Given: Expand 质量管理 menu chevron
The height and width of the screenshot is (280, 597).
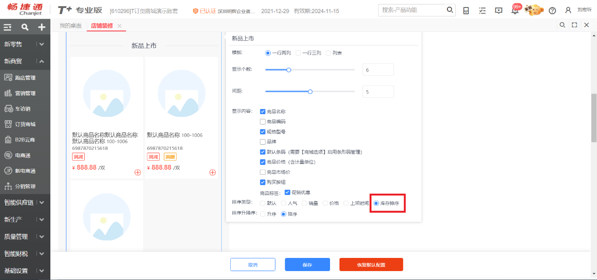Looking at the screenshot, I should point(42,237).
